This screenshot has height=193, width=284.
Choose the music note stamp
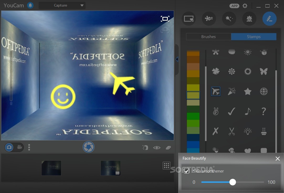(x=248, y=111)
